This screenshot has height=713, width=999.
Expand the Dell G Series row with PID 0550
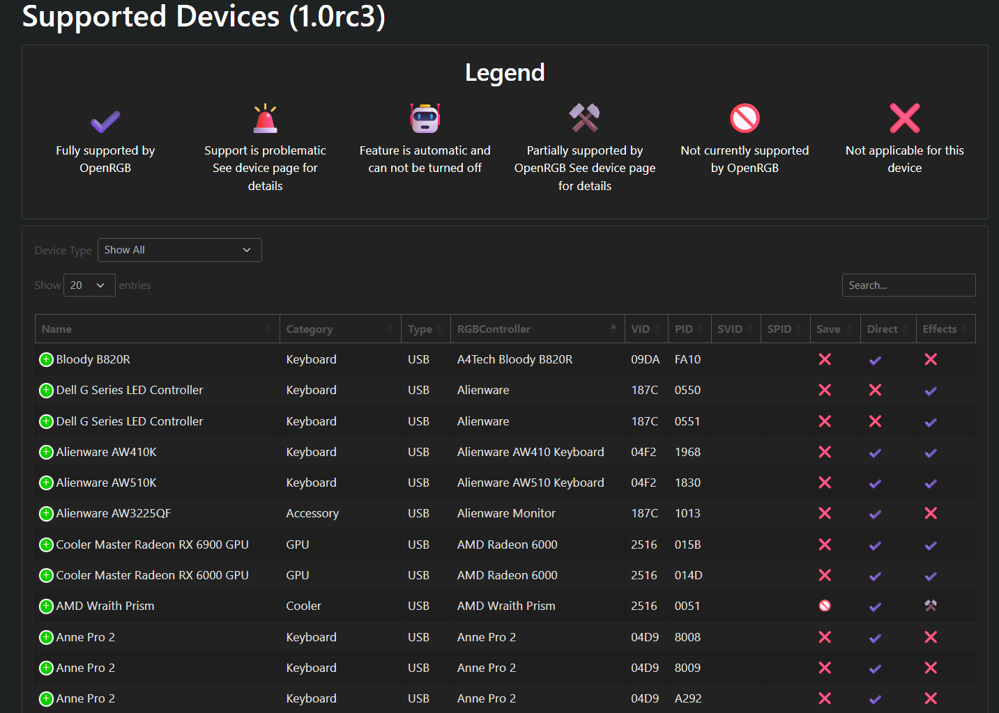pyautogui.click(x=46, y=390)
